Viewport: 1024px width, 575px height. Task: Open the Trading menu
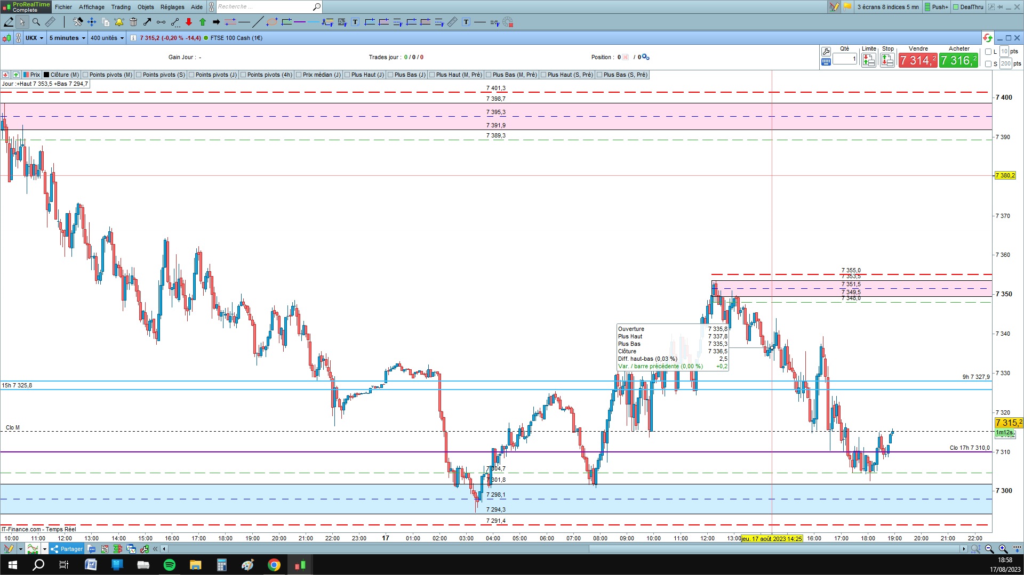click(121, 7)
